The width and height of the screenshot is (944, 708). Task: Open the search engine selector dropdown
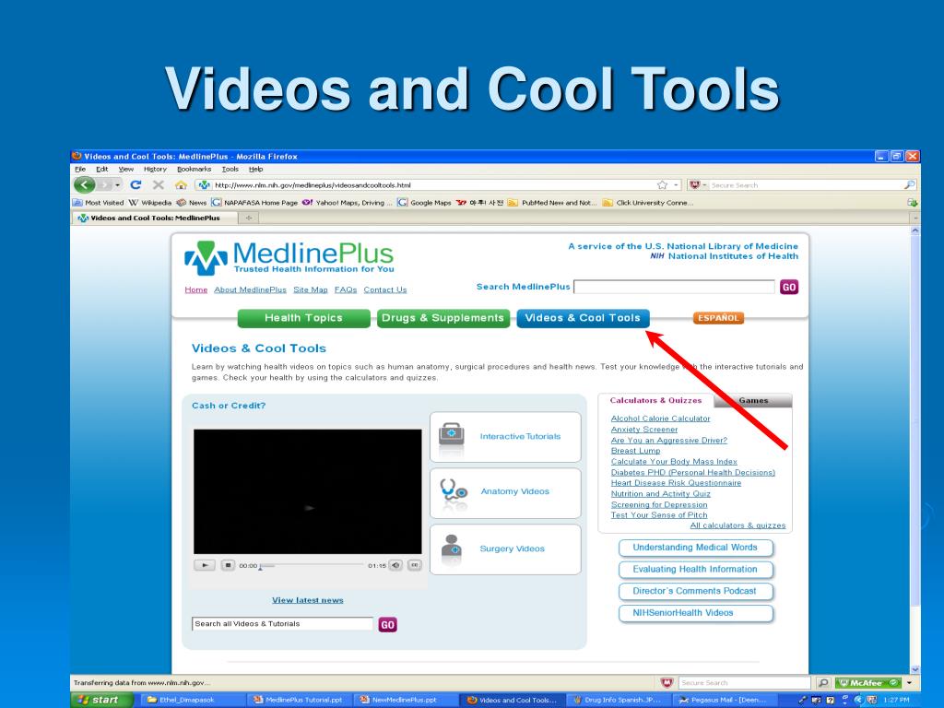tap(698, 184)
